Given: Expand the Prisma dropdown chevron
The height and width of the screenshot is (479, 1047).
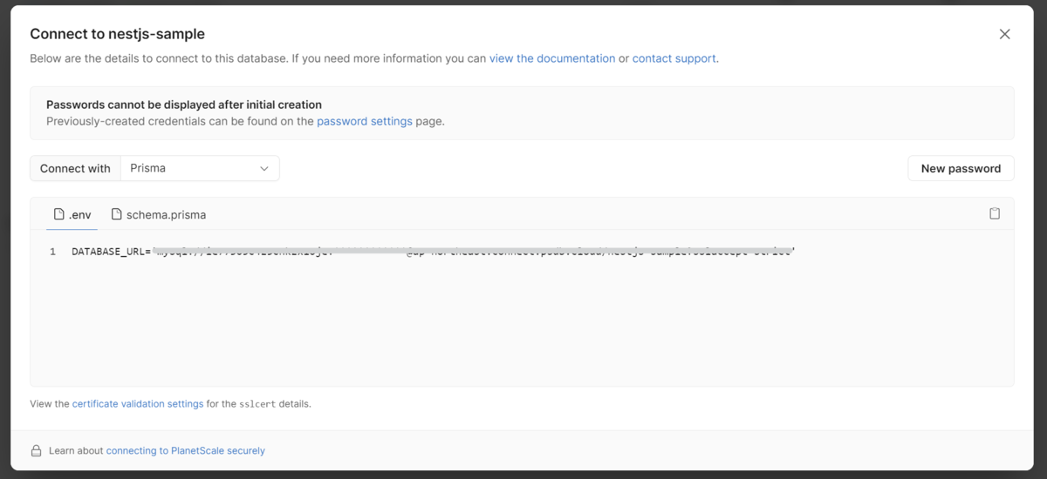Looking at the screenshot, I should pyautogui.click(x=264, y=169).
